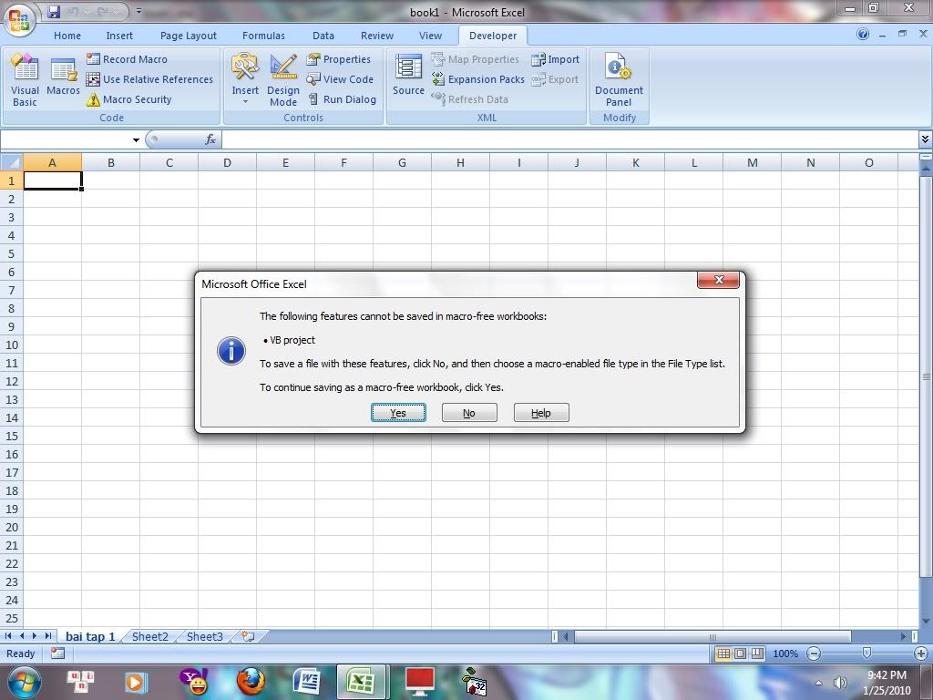Click the Record Macro icon
Screen dimensions: 933x700
pos(94,59)
